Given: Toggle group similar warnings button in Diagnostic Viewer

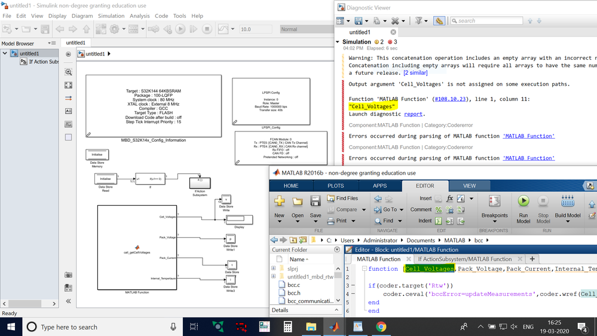Looking at the screenshot, I should (x=439, y=21).
